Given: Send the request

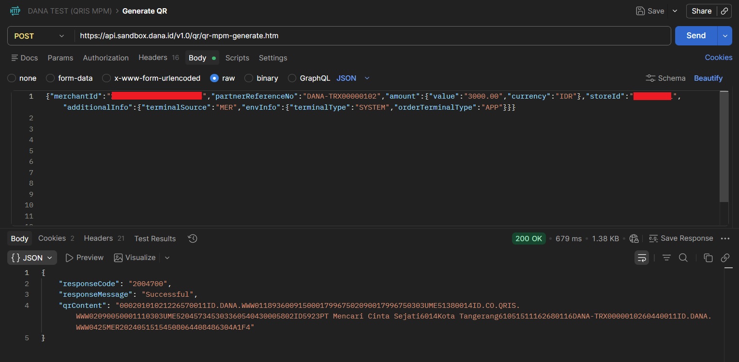Looking at the screenshot, I should coord(696,36).
